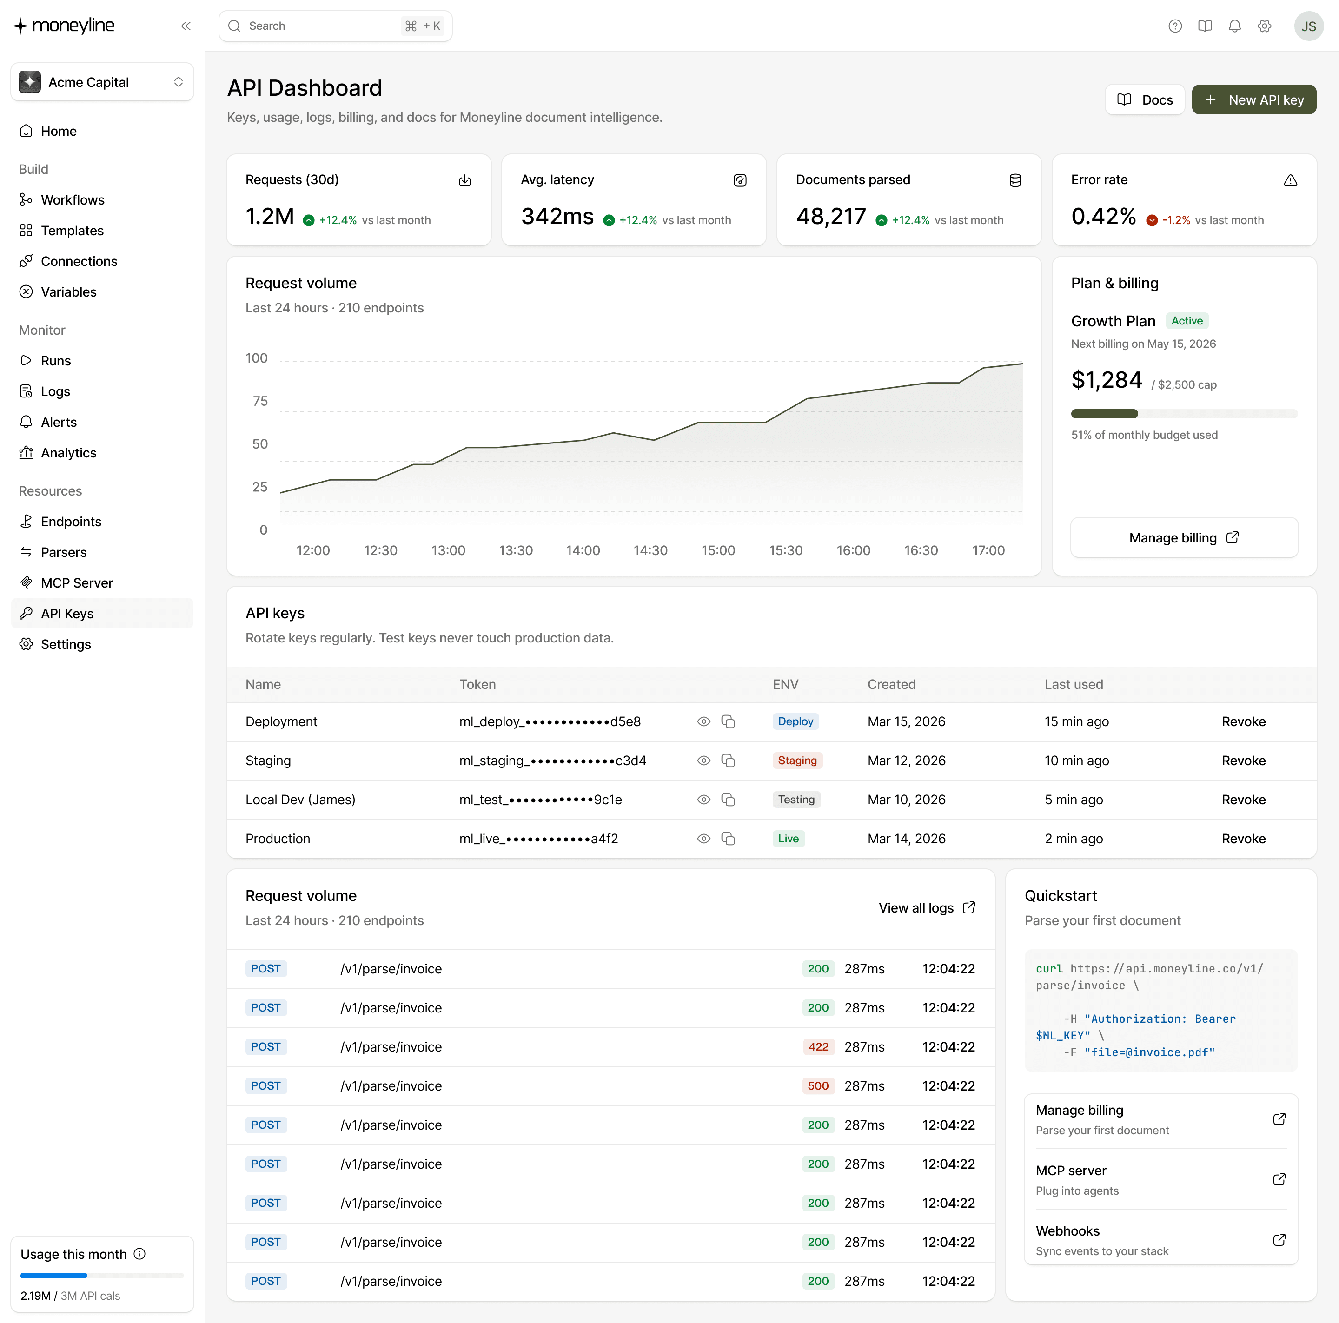
Task: Open Alerts under Monitor
Action: click(x=102, y=422)
